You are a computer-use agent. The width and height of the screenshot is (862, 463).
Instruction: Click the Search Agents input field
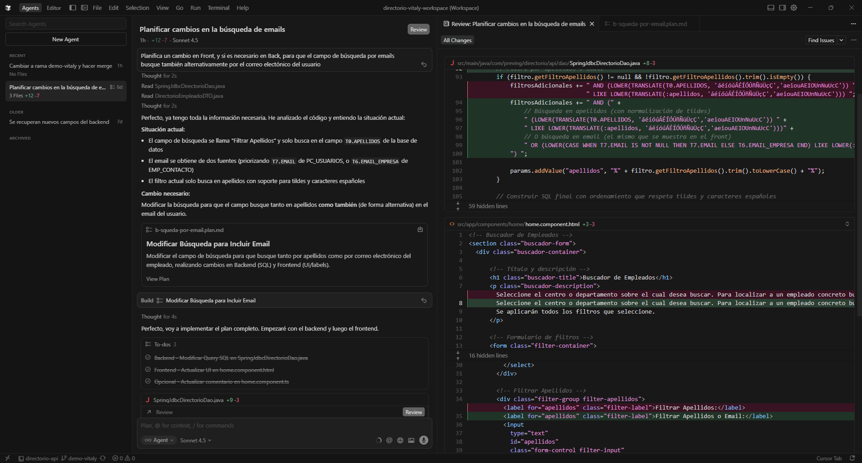[66, 24]
